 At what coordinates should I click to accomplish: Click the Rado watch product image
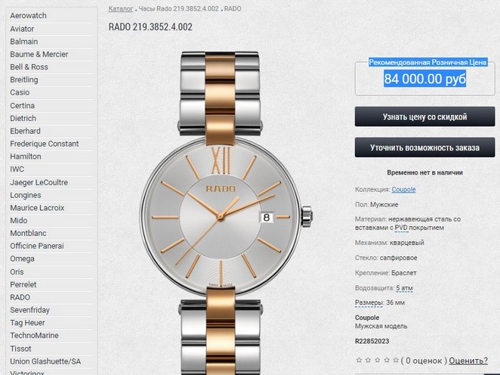coord(221,213)
